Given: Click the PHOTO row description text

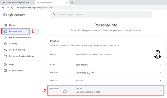Looking at the screenshot, I should click(x=93, y=54).
